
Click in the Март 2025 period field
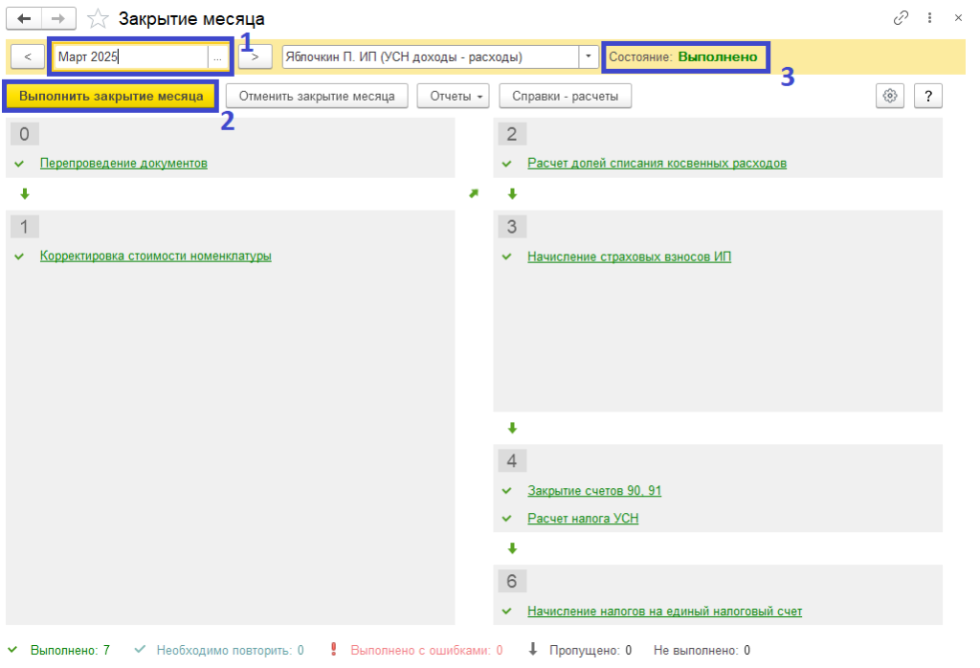click(129, 56)
